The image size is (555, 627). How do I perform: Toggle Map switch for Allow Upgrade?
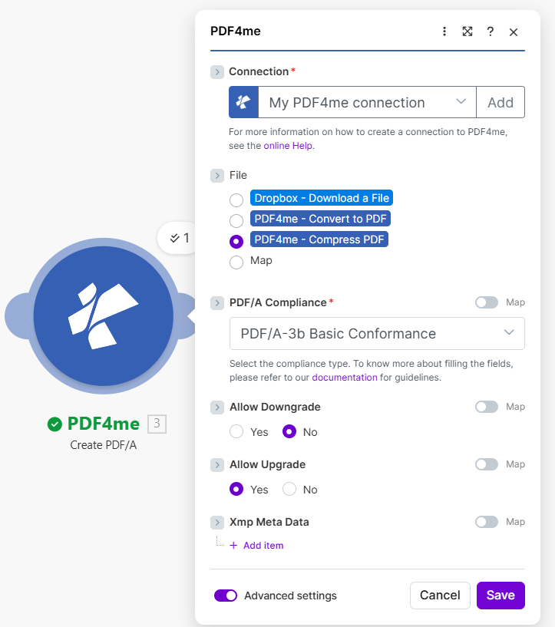pyautogui.click(x=487, y=464)
